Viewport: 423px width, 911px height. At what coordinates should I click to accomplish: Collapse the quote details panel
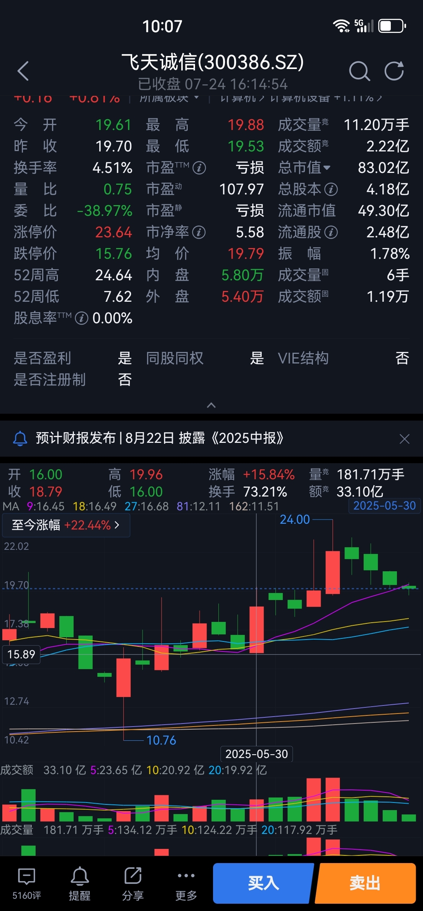point(211,405)
